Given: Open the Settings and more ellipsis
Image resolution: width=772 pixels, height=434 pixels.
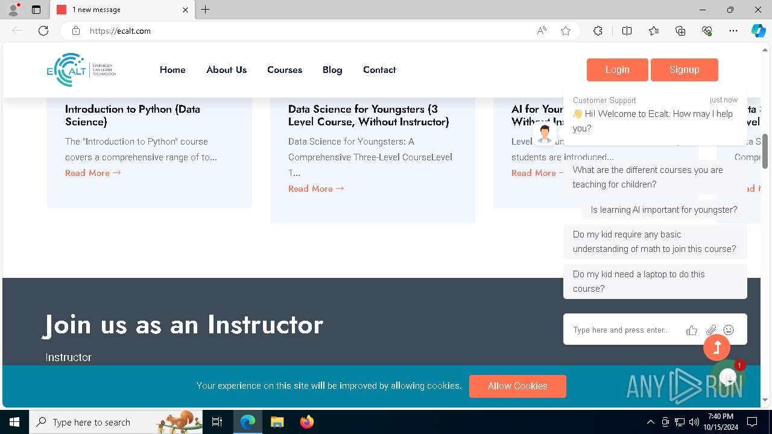Looking at the screenshot, I should (x=733, y=31).
